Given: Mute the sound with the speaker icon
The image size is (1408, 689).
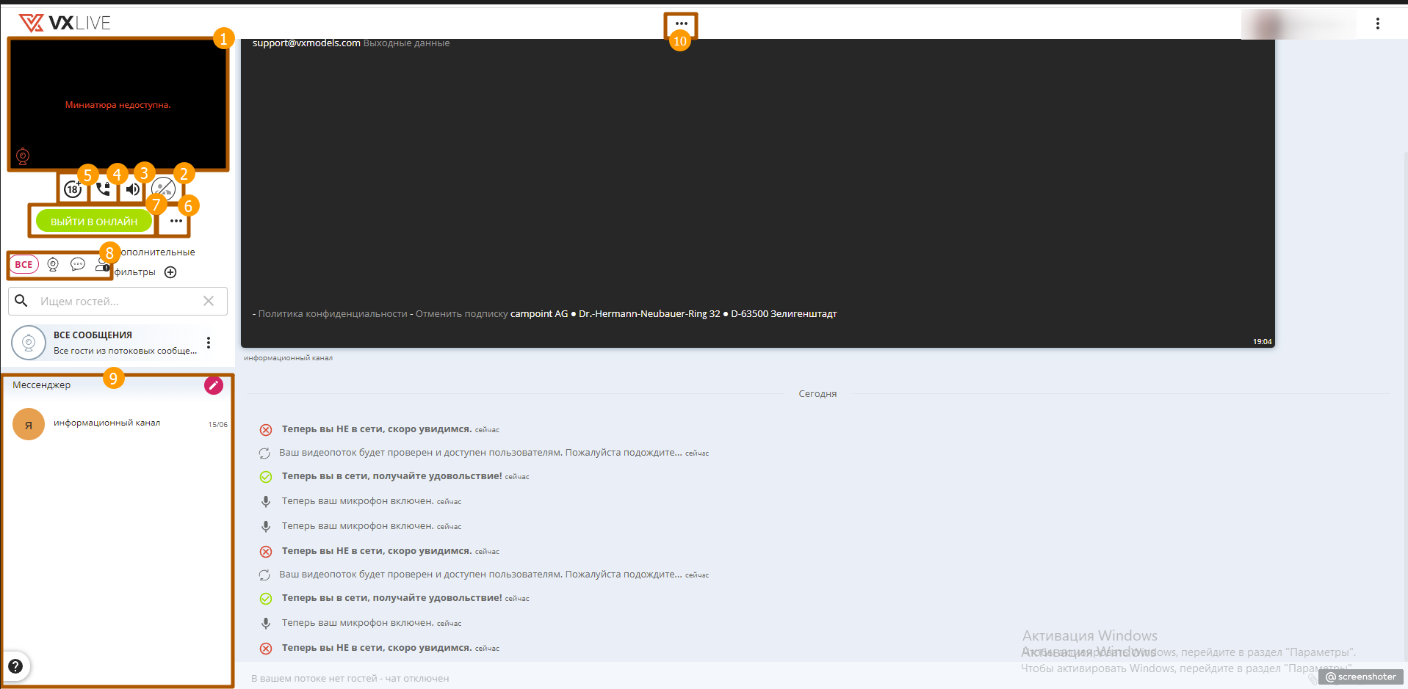Looking at the screenshot, I should 132,189.
